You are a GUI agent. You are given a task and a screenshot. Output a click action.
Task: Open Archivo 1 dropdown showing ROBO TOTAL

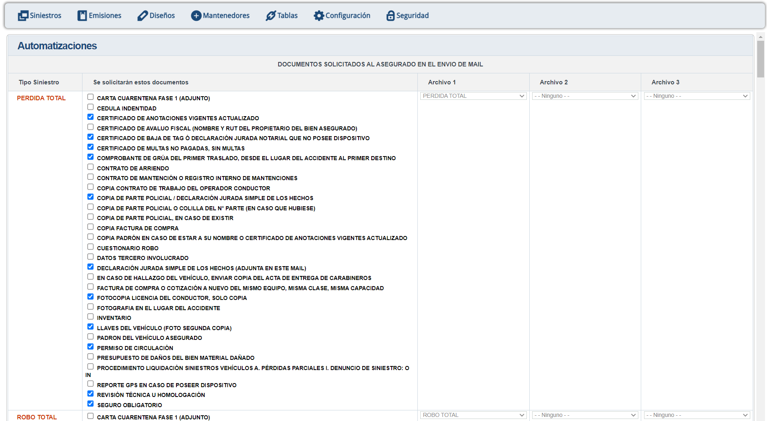pyautogui.click(x=473, y=415)
